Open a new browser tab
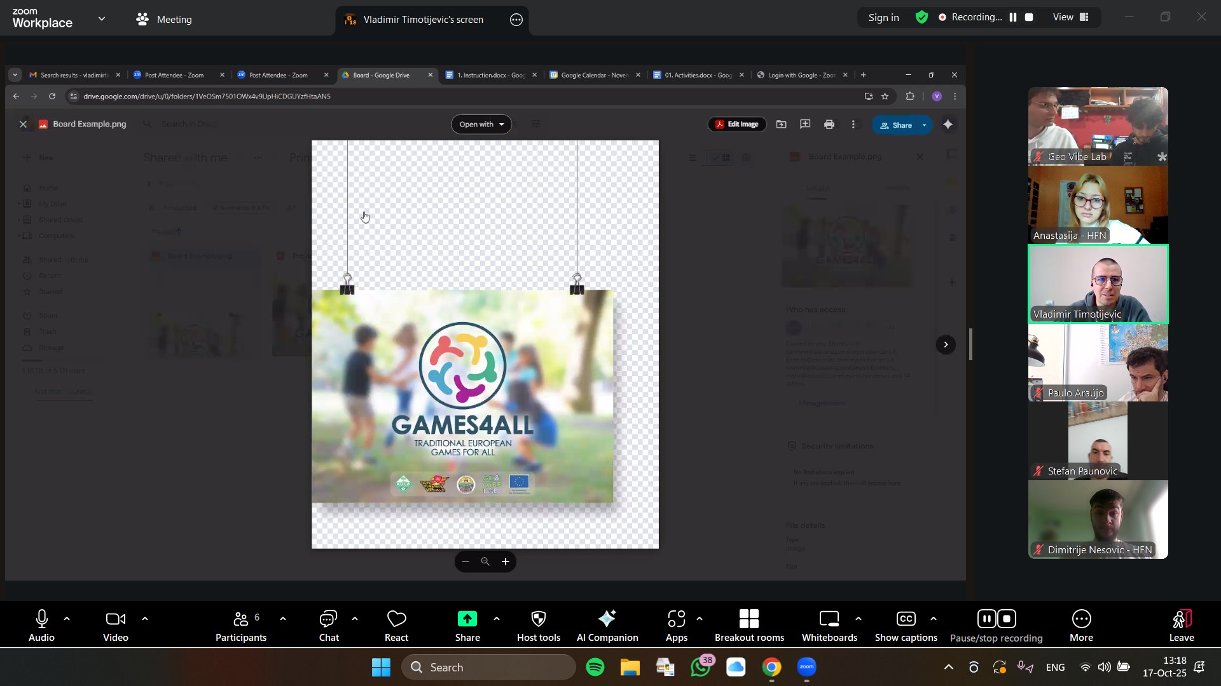 click(863, 75)
